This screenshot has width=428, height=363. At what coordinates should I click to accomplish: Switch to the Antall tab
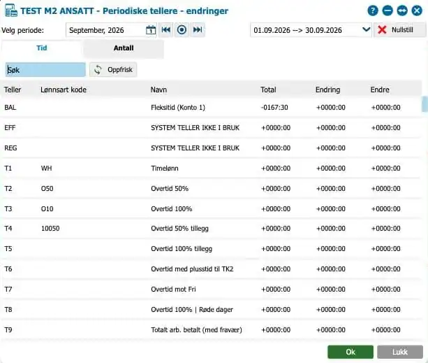point(124,48)
